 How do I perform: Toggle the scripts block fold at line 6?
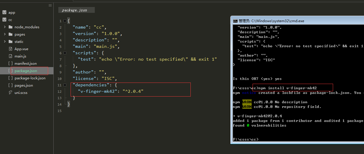pos(65,53)
